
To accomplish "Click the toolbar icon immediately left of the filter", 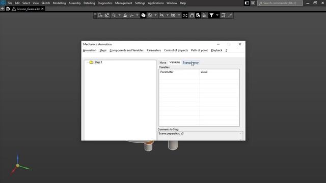I will point(205,15).
